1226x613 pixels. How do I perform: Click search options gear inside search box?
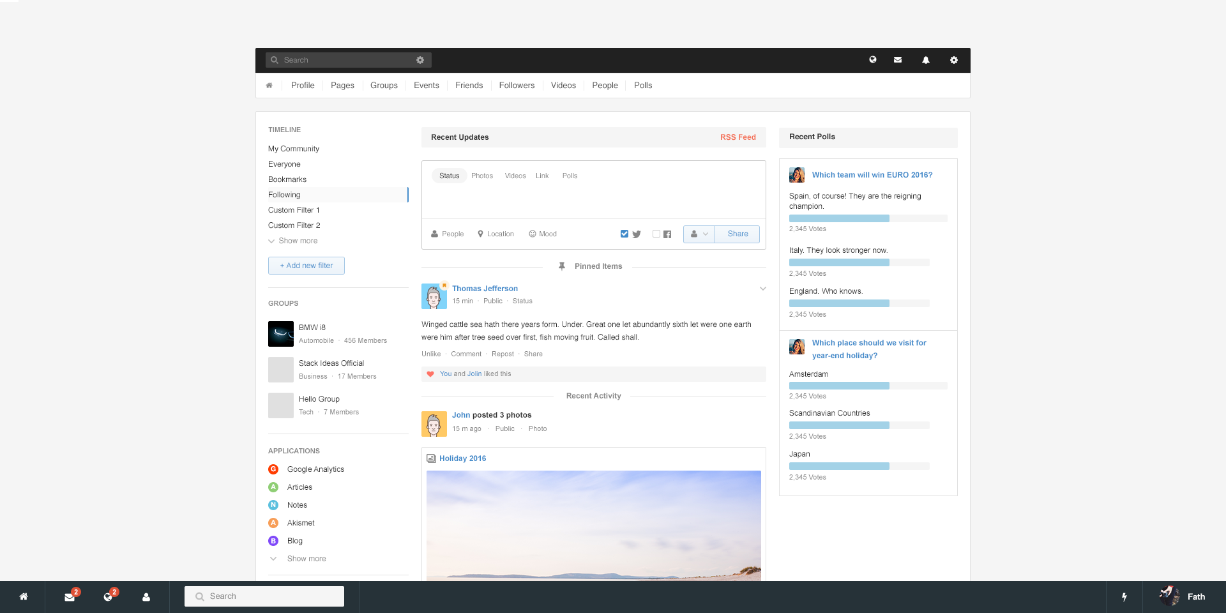(420, 60)
